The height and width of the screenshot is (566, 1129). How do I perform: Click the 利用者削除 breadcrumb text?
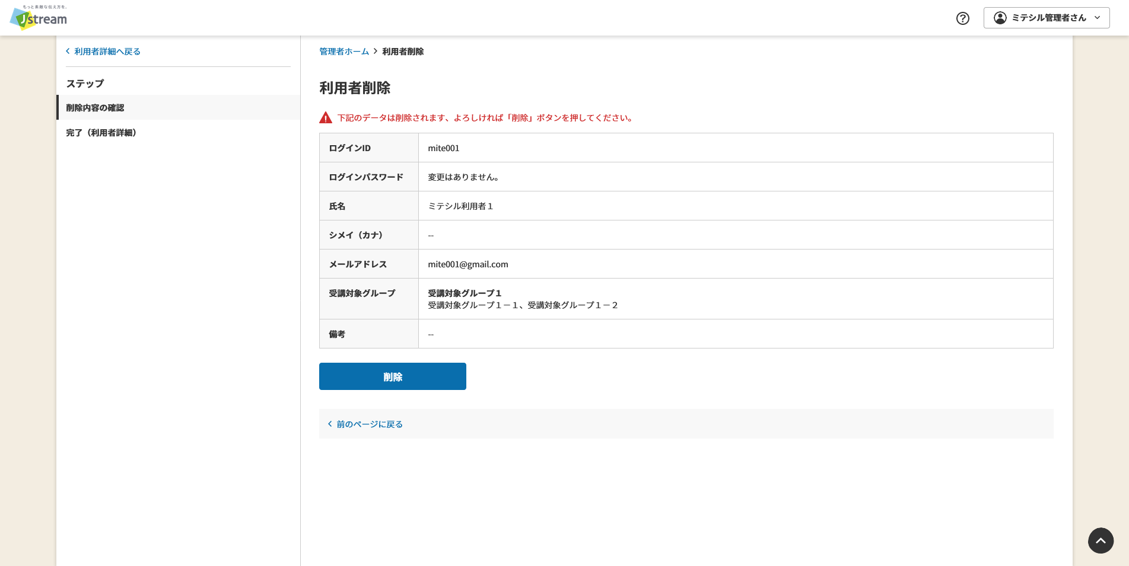point(403,52)
